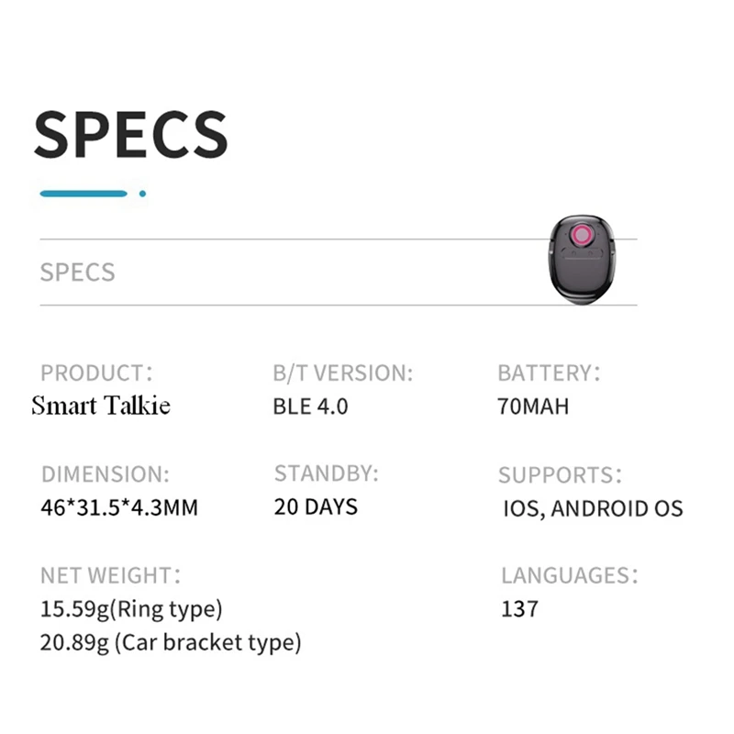Screen dimensions: 734x734
Task: Click the IOS, ANDROID OS text
Action: [x=593, y=508]
